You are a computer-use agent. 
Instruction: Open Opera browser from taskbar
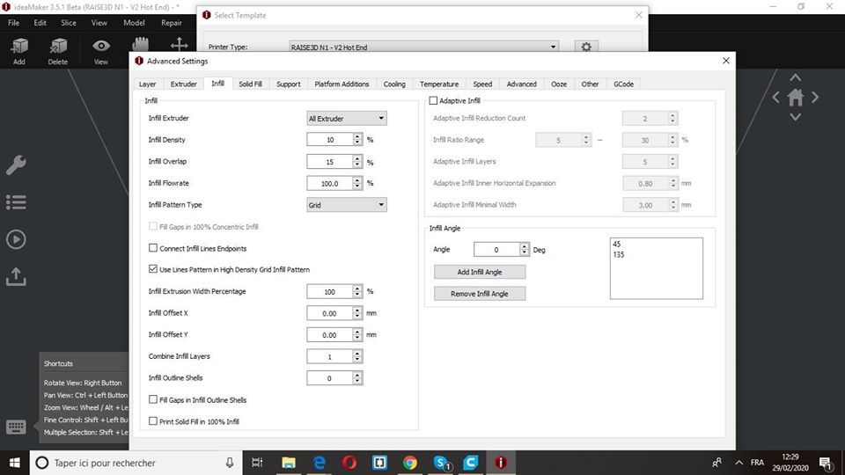tap(349, 463)
